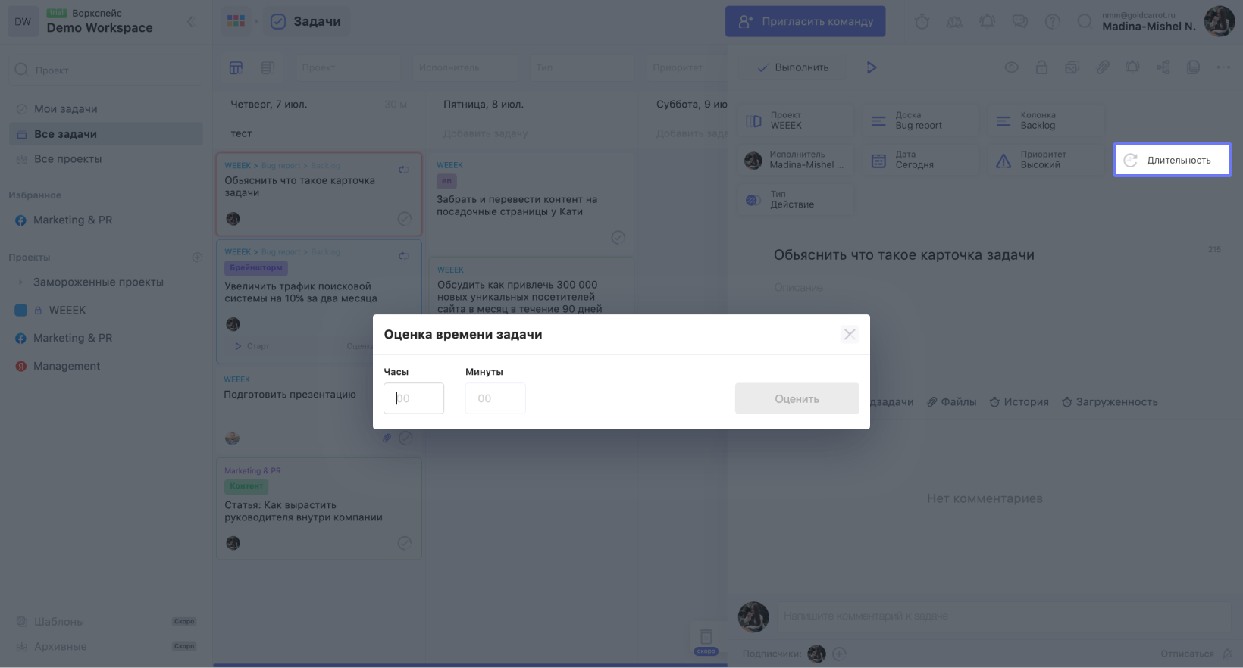Go to Все проекты
This screenshot has width=1243, height=668.
tap(106, 159)
